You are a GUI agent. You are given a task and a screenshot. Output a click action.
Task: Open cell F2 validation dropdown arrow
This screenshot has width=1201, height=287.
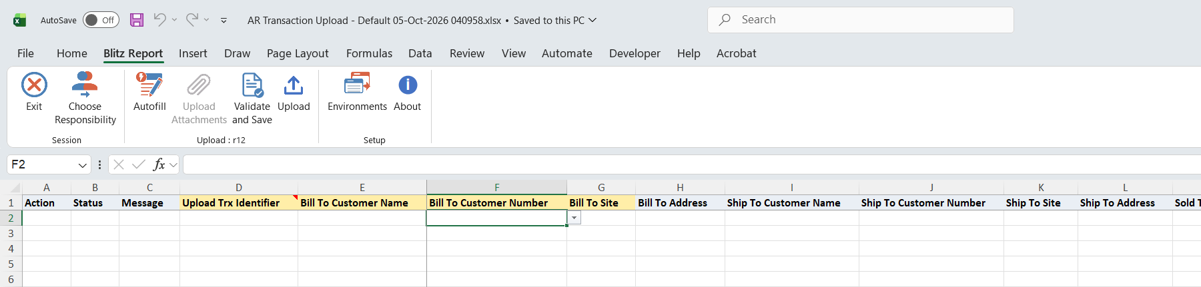click(574, 218)
